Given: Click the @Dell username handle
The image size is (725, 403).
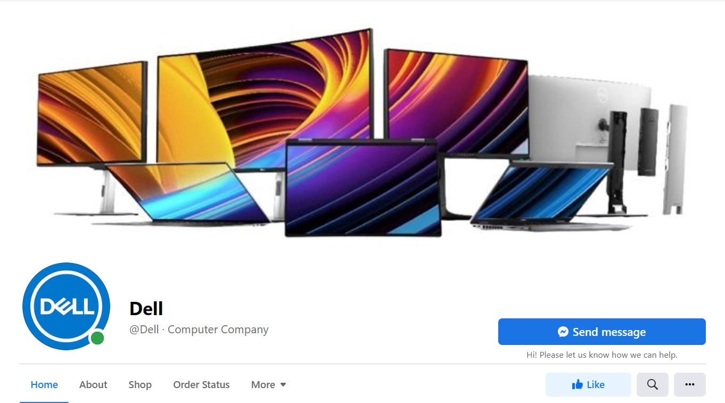Looking at the screenshot, I should click(x=144, y=330).
